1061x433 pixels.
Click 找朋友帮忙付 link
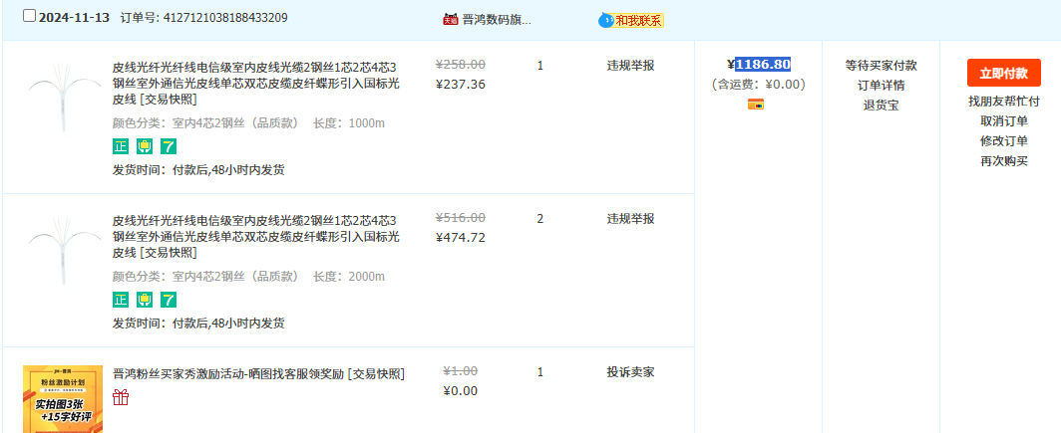coord(1003,102)
